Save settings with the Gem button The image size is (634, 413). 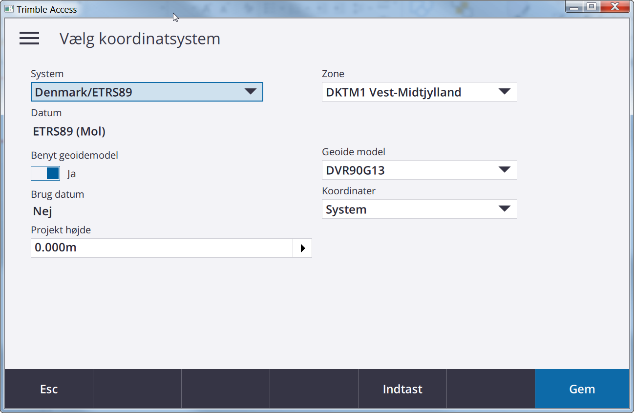click(582, 389)
